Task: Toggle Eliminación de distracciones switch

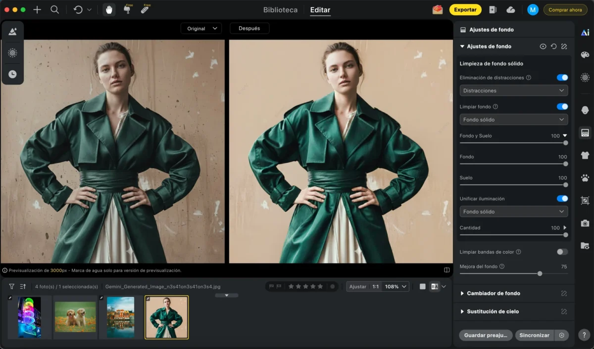Action: pyautogui.click(x=562, y=78)
